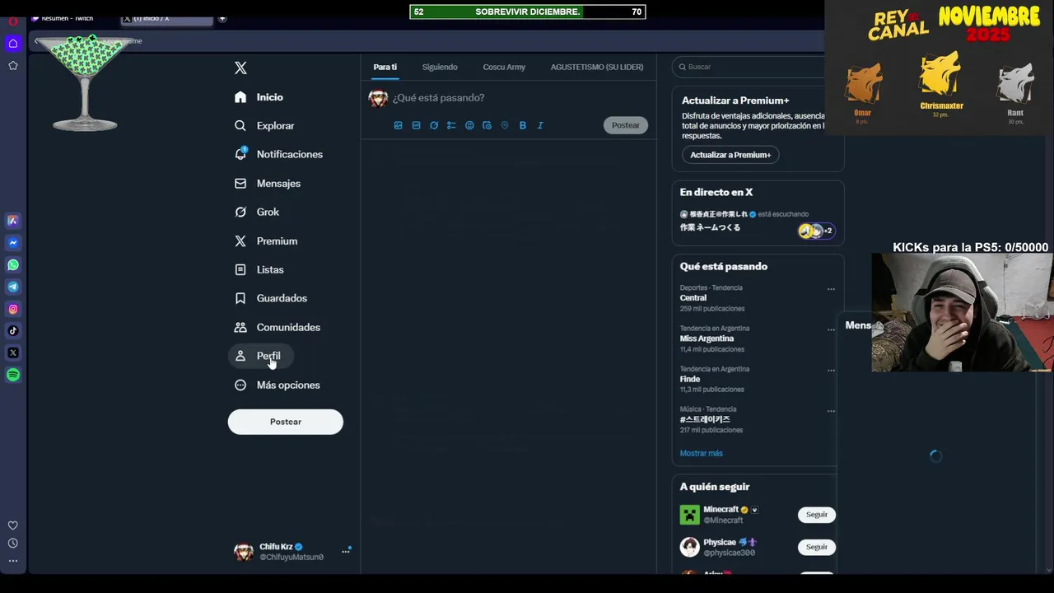Expand Más opciones in the X sidebar

coord(277,385)
